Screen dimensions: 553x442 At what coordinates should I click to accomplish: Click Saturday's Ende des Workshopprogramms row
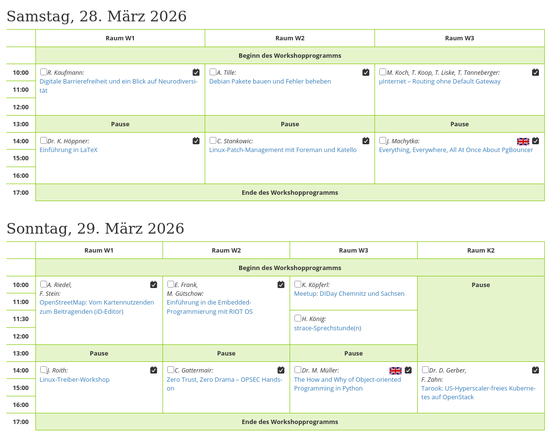point(290,193)
